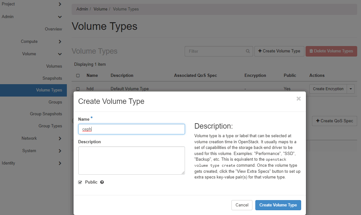Expand the Project sidebar section
The width and height of the screenshot is (361, 215).
pyautogui.click(x=60, y=4)
